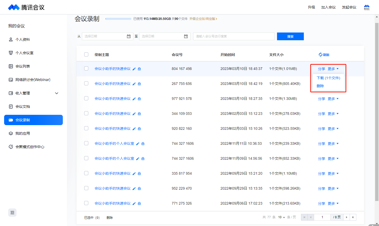Open 更多 menu for meeting 920 822 160

click(333, 129)
